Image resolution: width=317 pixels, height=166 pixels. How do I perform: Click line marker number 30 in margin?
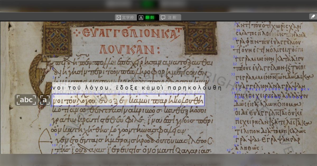232,47
